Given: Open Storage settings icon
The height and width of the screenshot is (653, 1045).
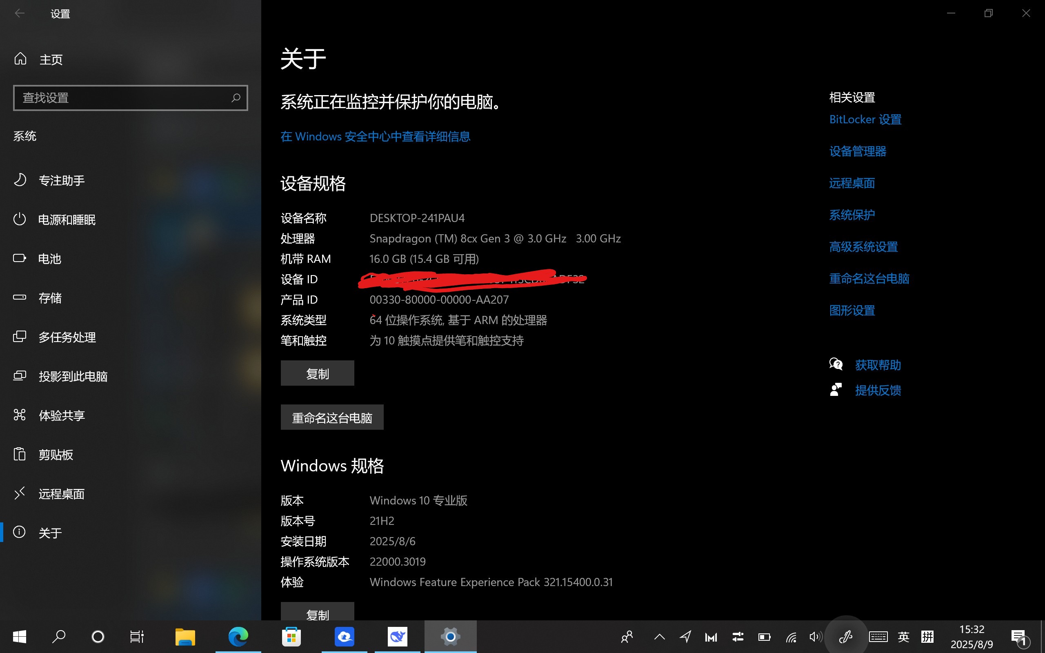Looking at the screenshot, I should [20, 298].
